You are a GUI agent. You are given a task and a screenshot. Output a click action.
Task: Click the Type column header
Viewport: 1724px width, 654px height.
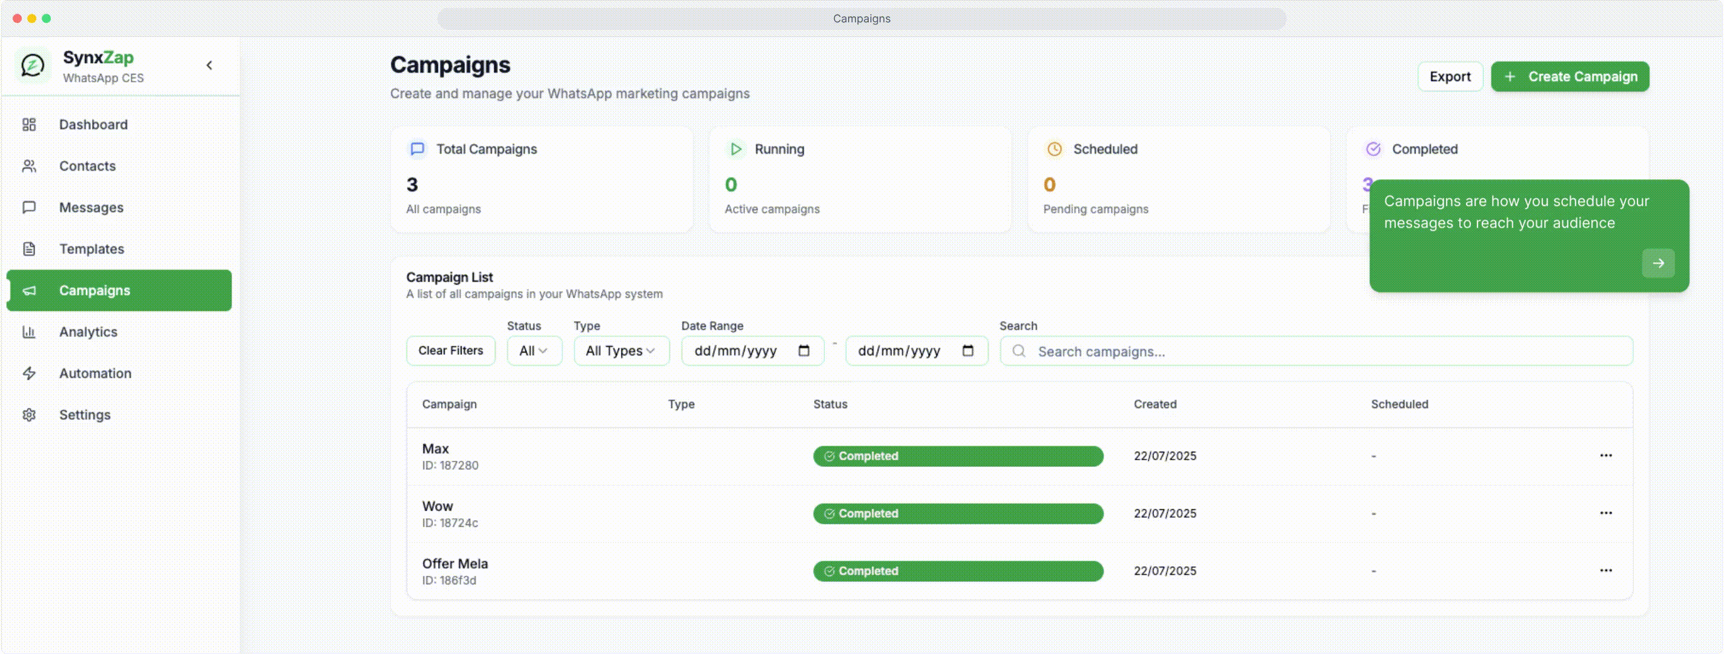(681, 404)
